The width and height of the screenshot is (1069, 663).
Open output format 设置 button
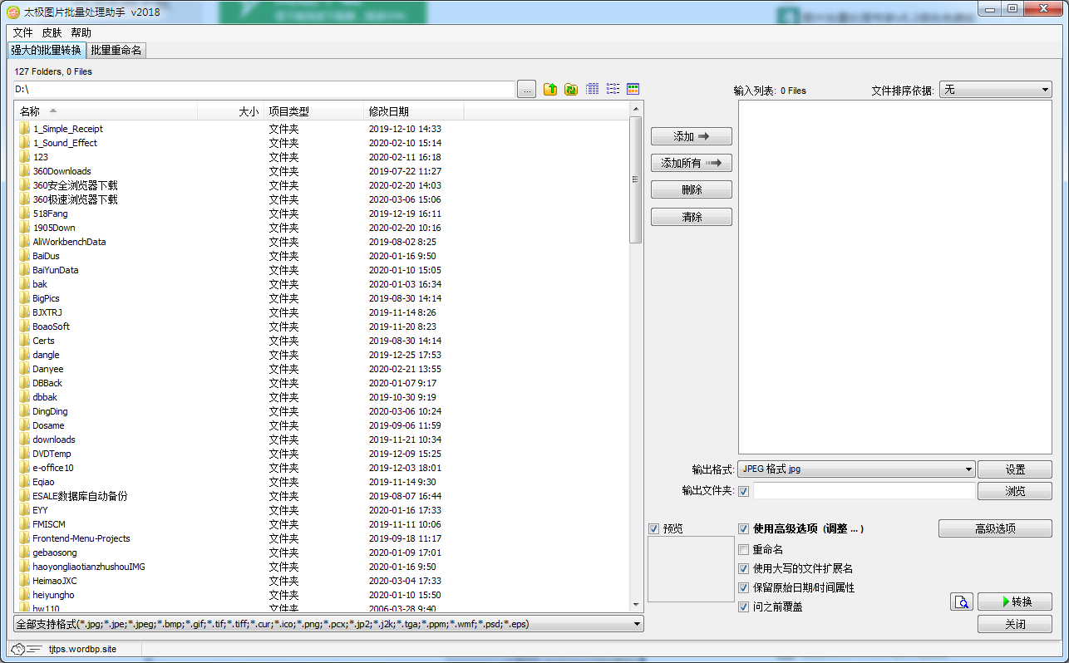pyautogui.click(x=1015, y=469)
